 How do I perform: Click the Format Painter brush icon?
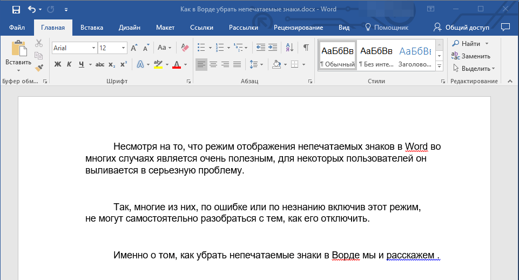pos(39,68)
